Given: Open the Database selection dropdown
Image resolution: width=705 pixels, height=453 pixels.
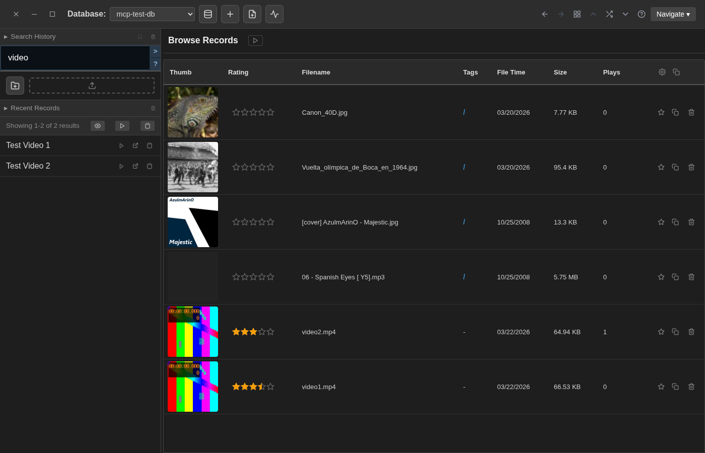Looking at the screenshot, I should pos(152,14).
